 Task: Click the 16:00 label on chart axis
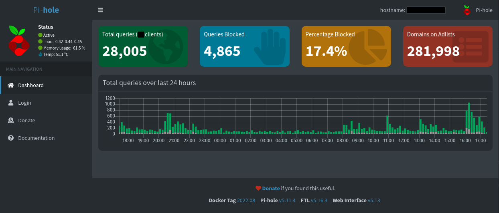465,141
